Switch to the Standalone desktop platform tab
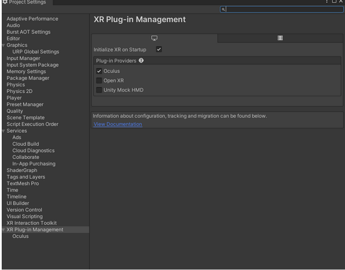The height and width of the screenshot is (270, 345). pyautogui.click(x=154, y=38)
